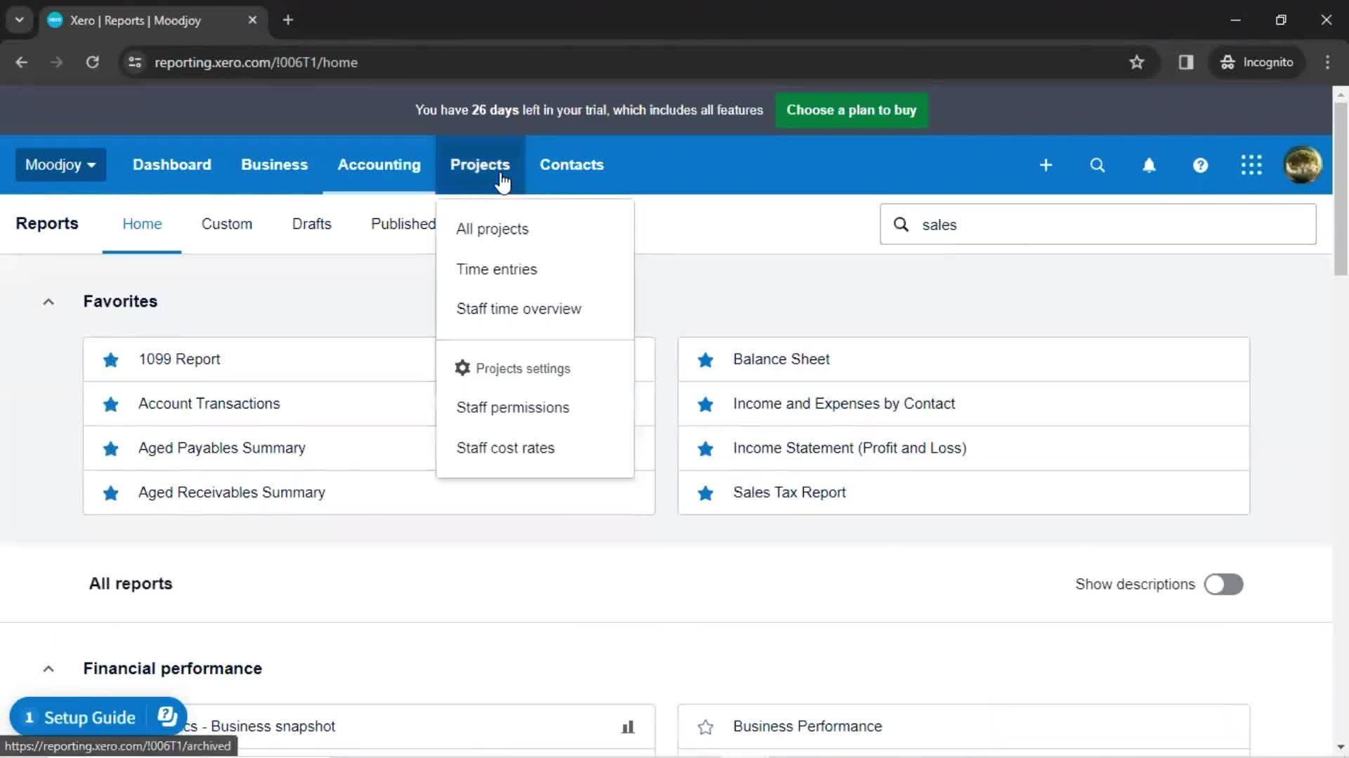Image resolution: width=1349 pixels, height=758 pixels.
Task: Open Account Transactions report
Action: tap(209, 404)
